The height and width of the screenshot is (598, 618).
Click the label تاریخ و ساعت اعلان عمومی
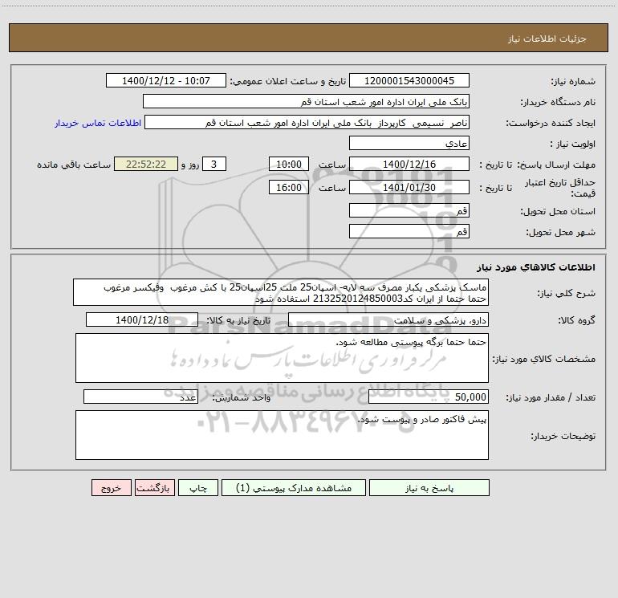(x=287, y=82)
